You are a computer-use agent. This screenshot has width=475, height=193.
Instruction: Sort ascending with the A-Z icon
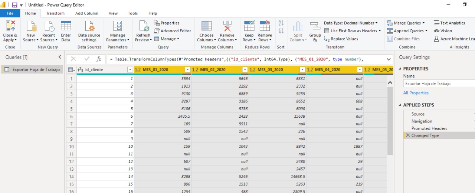(281, 23)
